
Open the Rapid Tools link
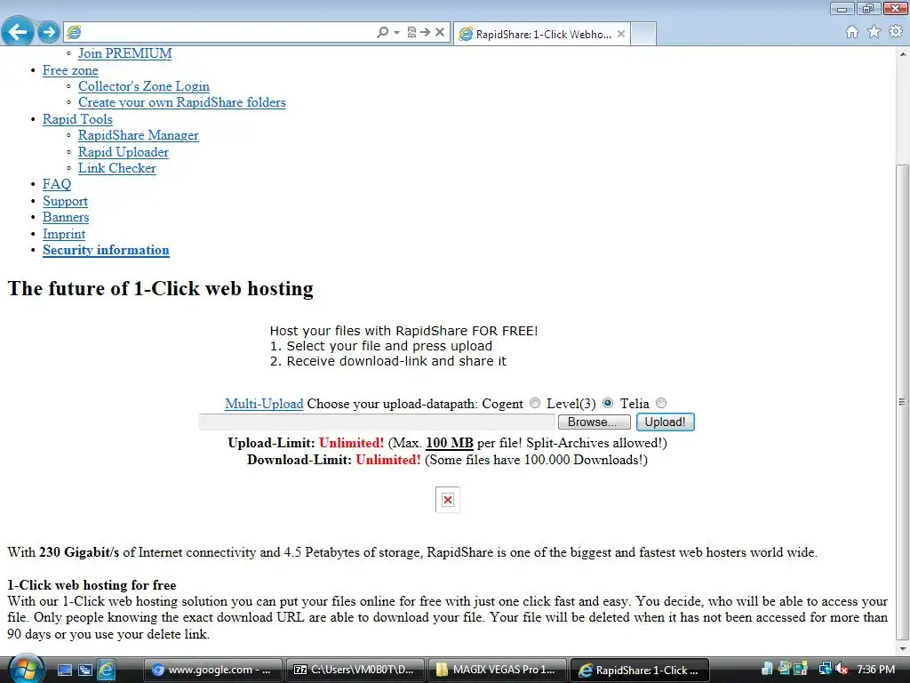(x=77, y=119)
